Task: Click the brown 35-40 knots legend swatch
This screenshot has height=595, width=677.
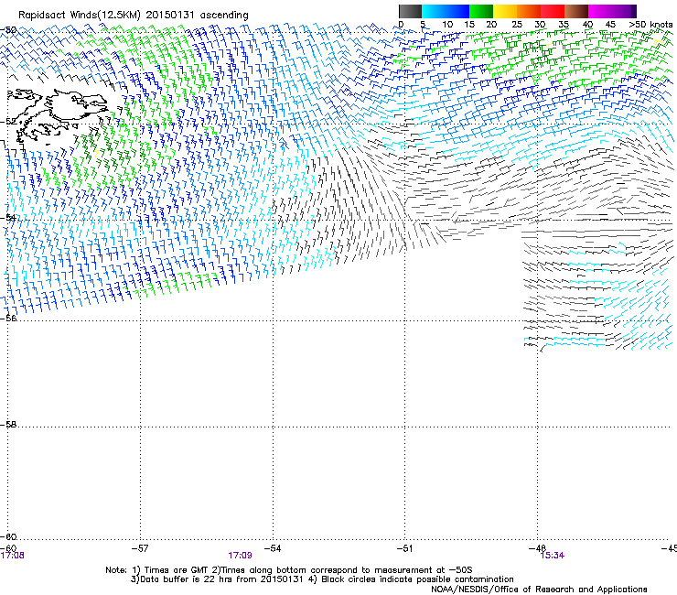Action: pos(576,11)
